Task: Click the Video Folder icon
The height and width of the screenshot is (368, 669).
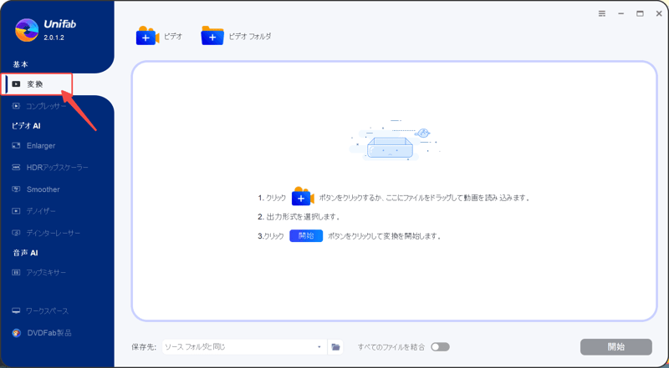Action: [212, 36]
